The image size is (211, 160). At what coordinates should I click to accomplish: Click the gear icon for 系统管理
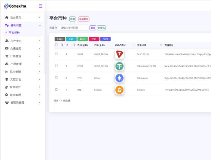[x=6, y=95]
